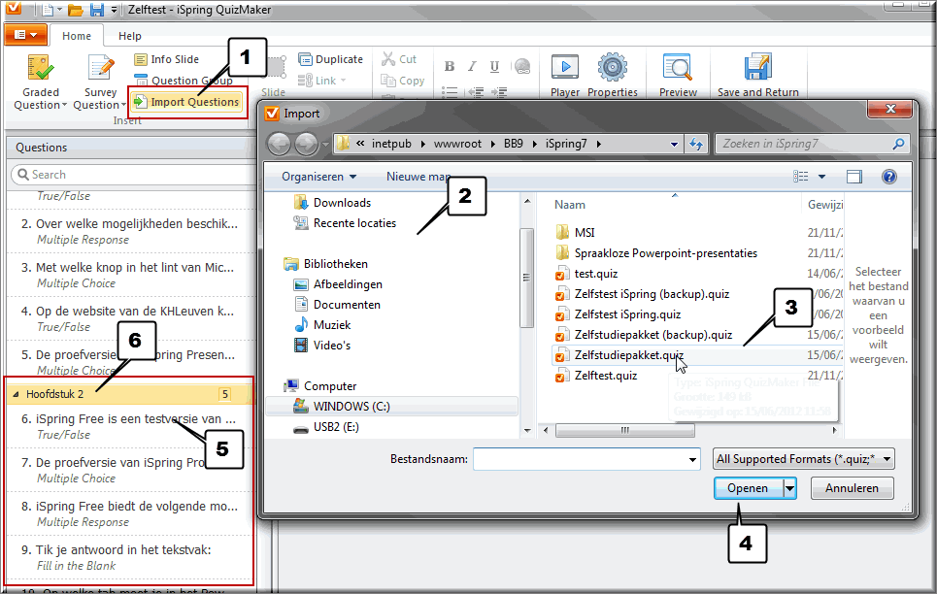Select question 3 Met welke knop
The width and height of the screenshot is (937, 594).
coord(130,275)
